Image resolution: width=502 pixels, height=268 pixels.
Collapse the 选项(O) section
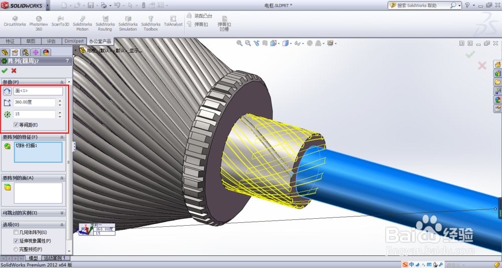pyautogui.click(x=62, y=225)
